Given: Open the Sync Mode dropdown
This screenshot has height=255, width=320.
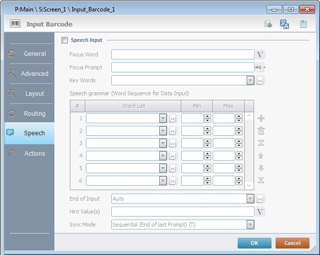Looking at the screenshot, I should pyautogui.click(x=250, y=225).
